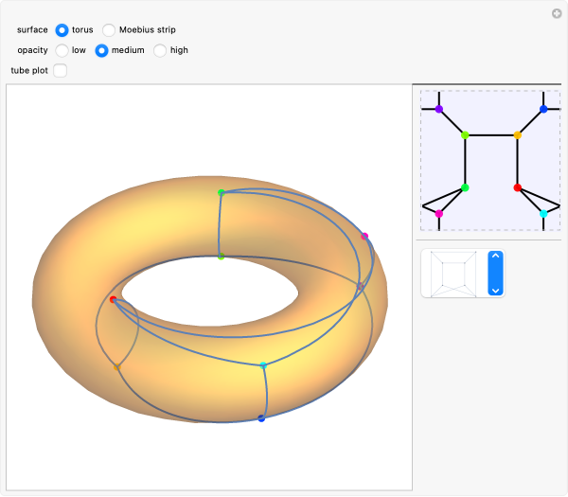Enable the tube plot checkbox
Screen dimensions: 568x497
click(61, 70)
